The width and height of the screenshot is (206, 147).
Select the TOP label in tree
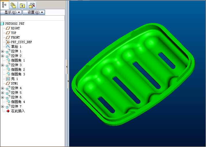coord(14,33)
